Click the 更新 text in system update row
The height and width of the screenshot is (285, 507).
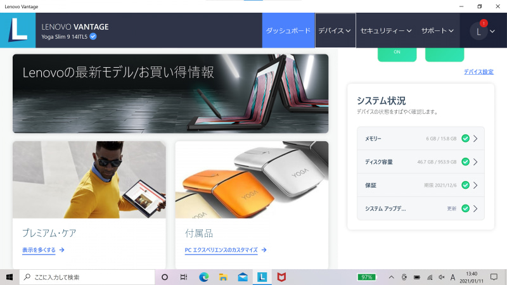coord(452,209)
